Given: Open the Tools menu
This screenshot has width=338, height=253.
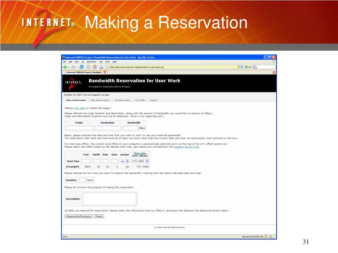Looking at the screenshot, I should pos(108,62).
